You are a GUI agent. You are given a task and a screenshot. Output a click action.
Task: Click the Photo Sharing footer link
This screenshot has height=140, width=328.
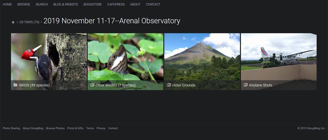[11, 128]
